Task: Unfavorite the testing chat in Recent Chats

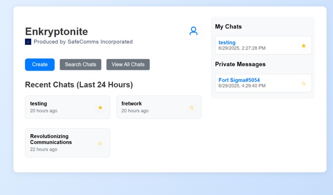Action: [x=100, y=107]
